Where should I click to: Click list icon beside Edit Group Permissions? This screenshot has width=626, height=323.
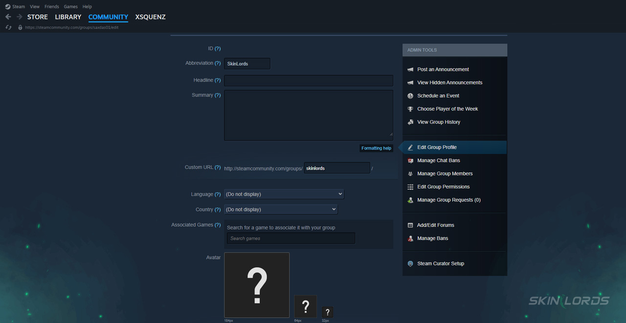410,187
